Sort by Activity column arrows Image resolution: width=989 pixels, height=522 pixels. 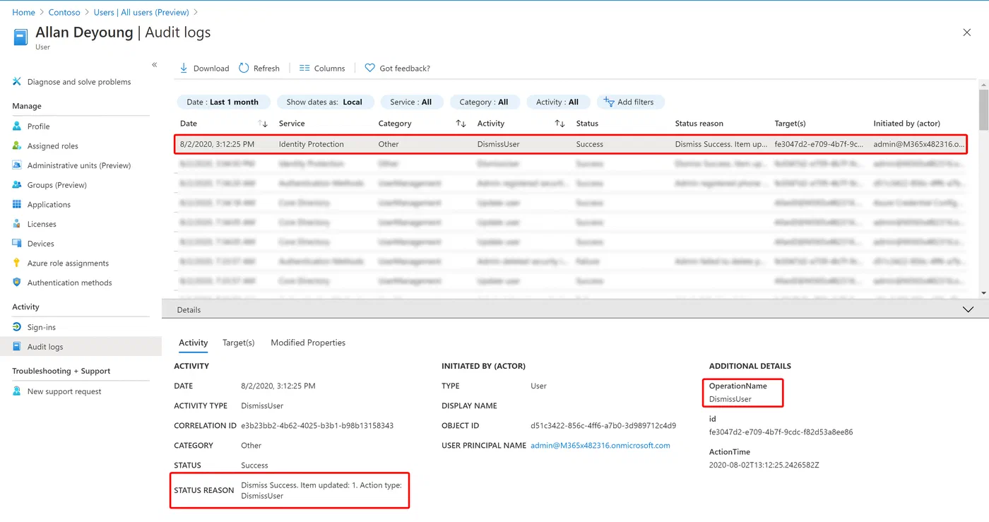click(560, 124)
